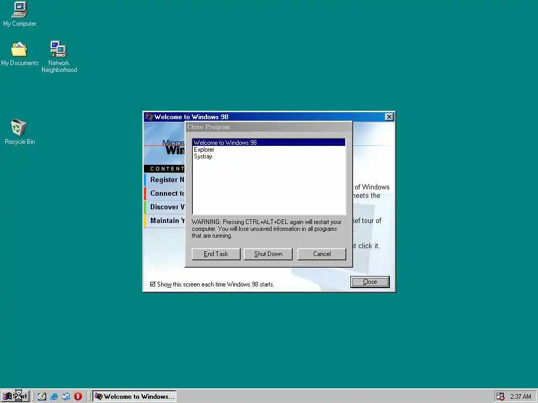Select Discover Windows 98 contents item
Image resolution: width=538 pixels, height=403 pixels.
[164, 207]
